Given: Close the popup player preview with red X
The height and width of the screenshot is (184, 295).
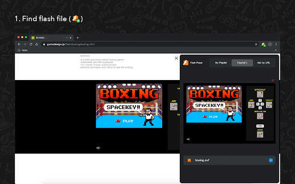Looking at the screenshot, I should [x=272, y=80].
